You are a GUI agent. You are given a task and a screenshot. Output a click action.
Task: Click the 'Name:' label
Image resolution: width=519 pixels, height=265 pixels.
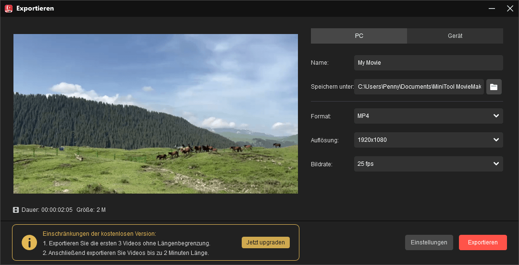click(320, 63)
